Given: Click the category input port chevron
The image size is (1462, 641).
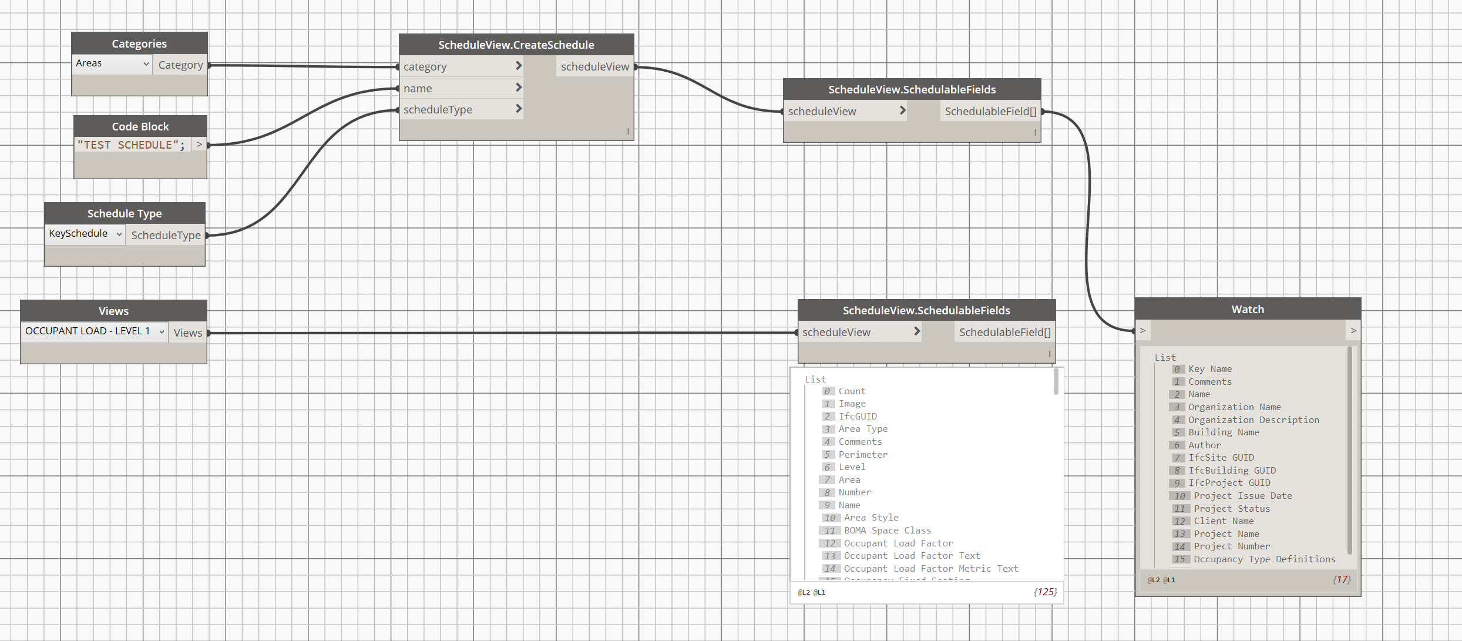Looking at the screenshot, I should pyautogui.click(x=518, y=66).
